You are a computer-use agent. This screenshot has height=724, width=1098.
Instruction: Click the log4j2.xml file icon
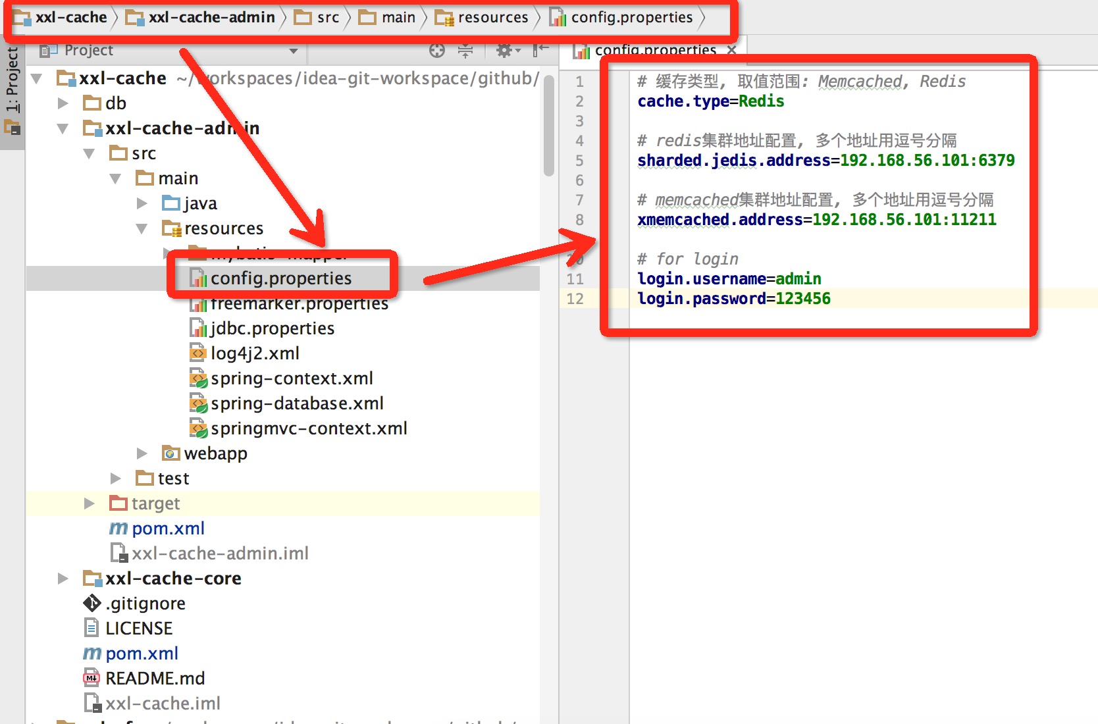point(197,353)
